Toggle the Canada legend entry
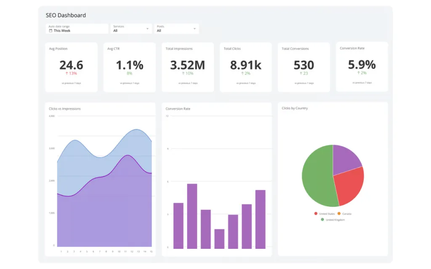Screen dimensions: 431x269 346,214
